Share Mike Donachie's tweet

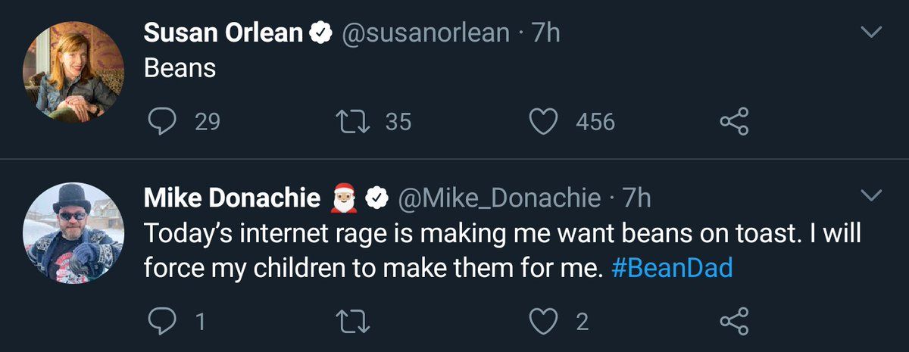(x=733, y=322)
